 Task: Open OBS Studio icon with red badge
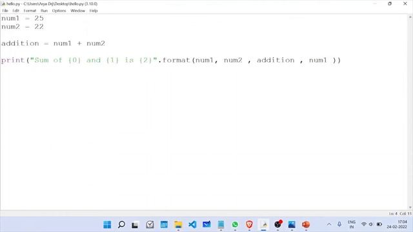[x=278, y=224]
